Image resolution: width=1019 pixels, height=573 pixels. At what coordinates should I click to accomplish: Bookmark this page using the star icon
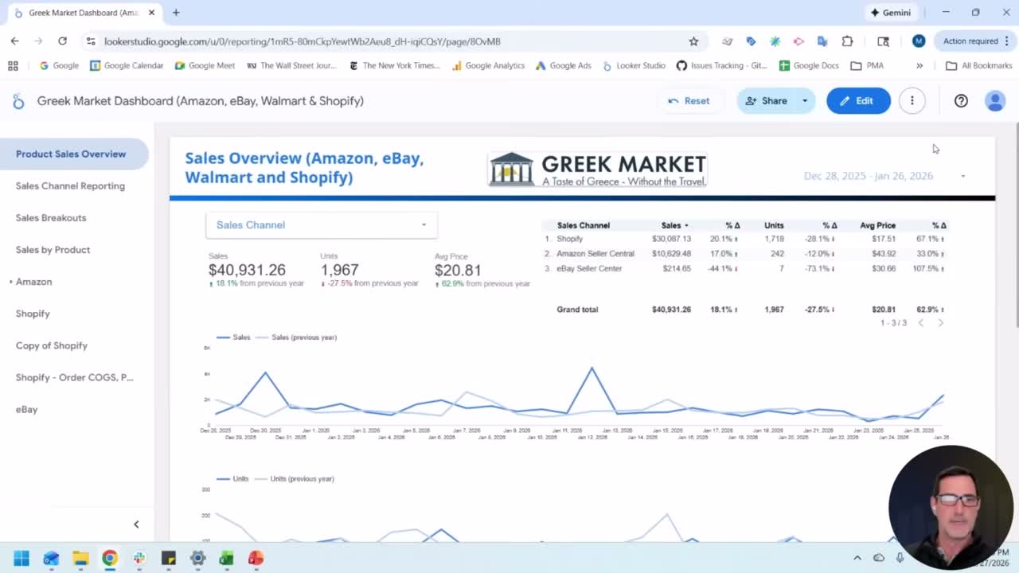pyautogui.click(x=693, y=41)
